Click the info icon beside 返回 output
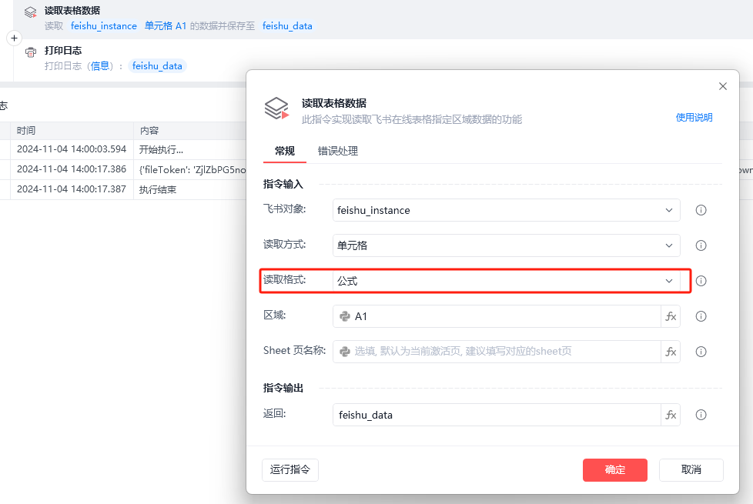The height and width of the screenshot is (504, 753). click(x=701, y=415)
